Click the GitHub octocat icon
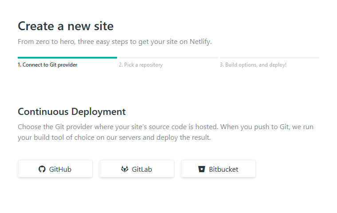 [x=42, y=169]
